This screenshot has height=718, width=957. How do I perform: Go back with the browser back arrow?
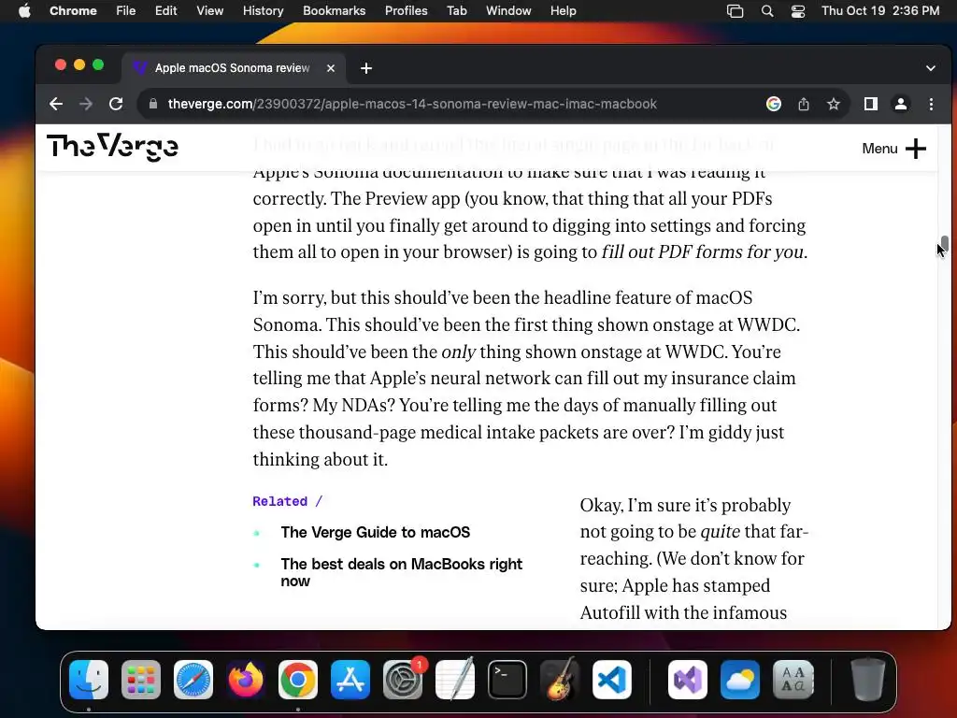[x=56, y=104]
